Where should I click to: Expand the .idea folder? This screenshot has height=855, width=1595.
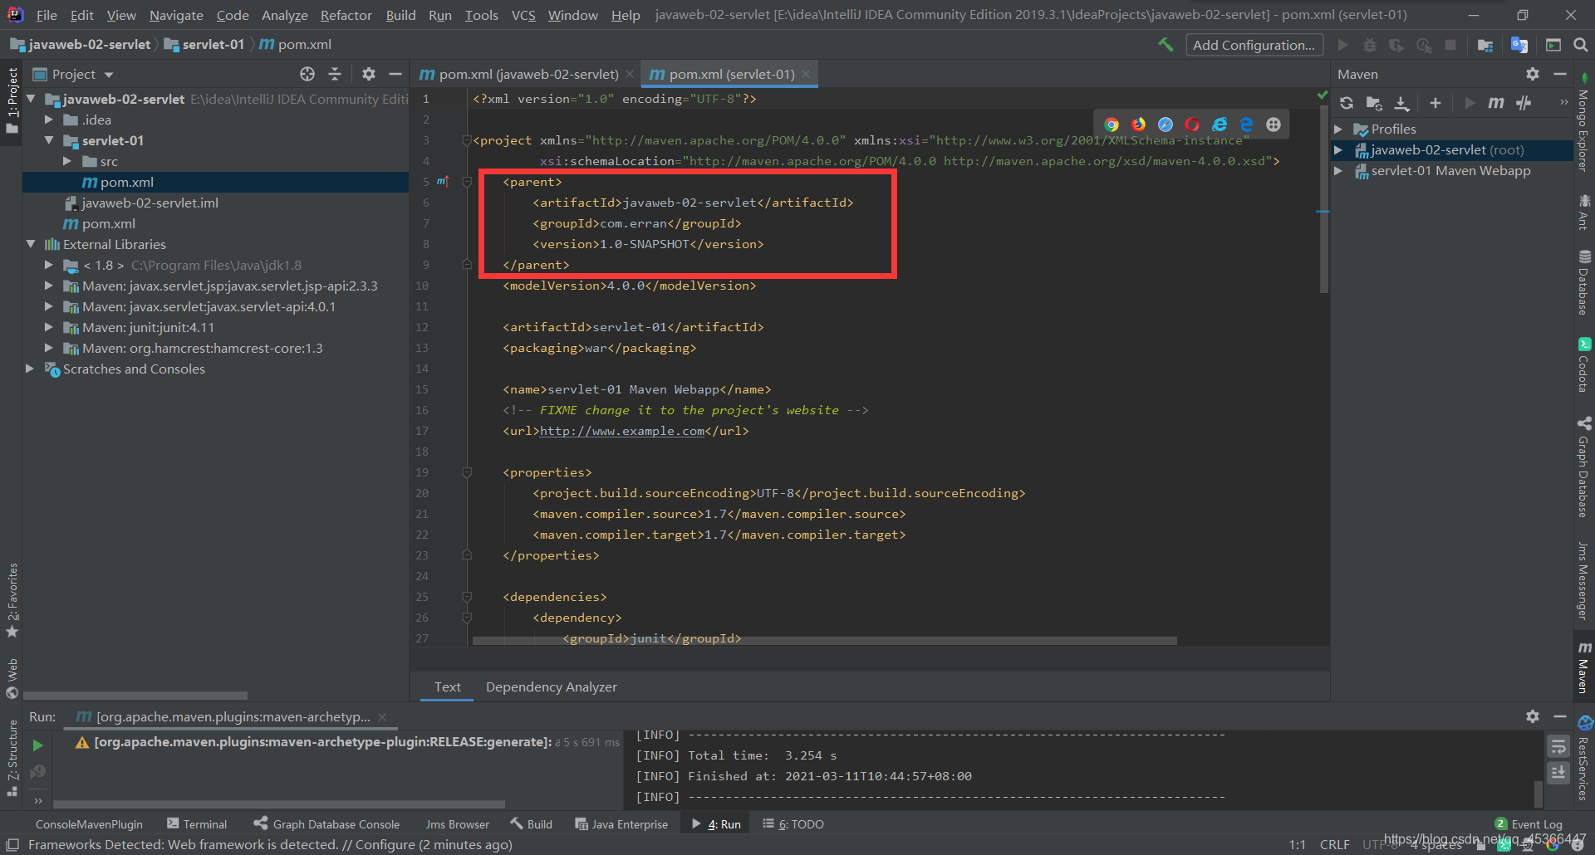click(49, 120)
